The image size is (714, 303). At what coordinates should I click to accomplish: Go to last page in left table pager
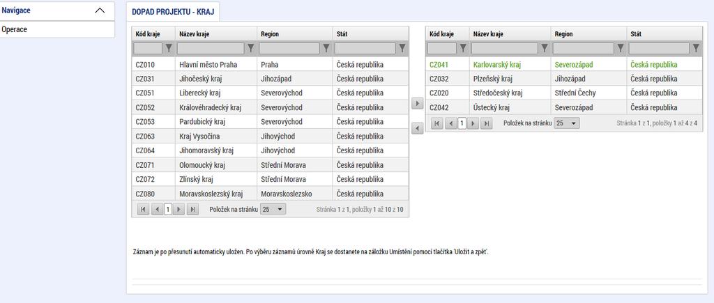[x=192, y=209]
